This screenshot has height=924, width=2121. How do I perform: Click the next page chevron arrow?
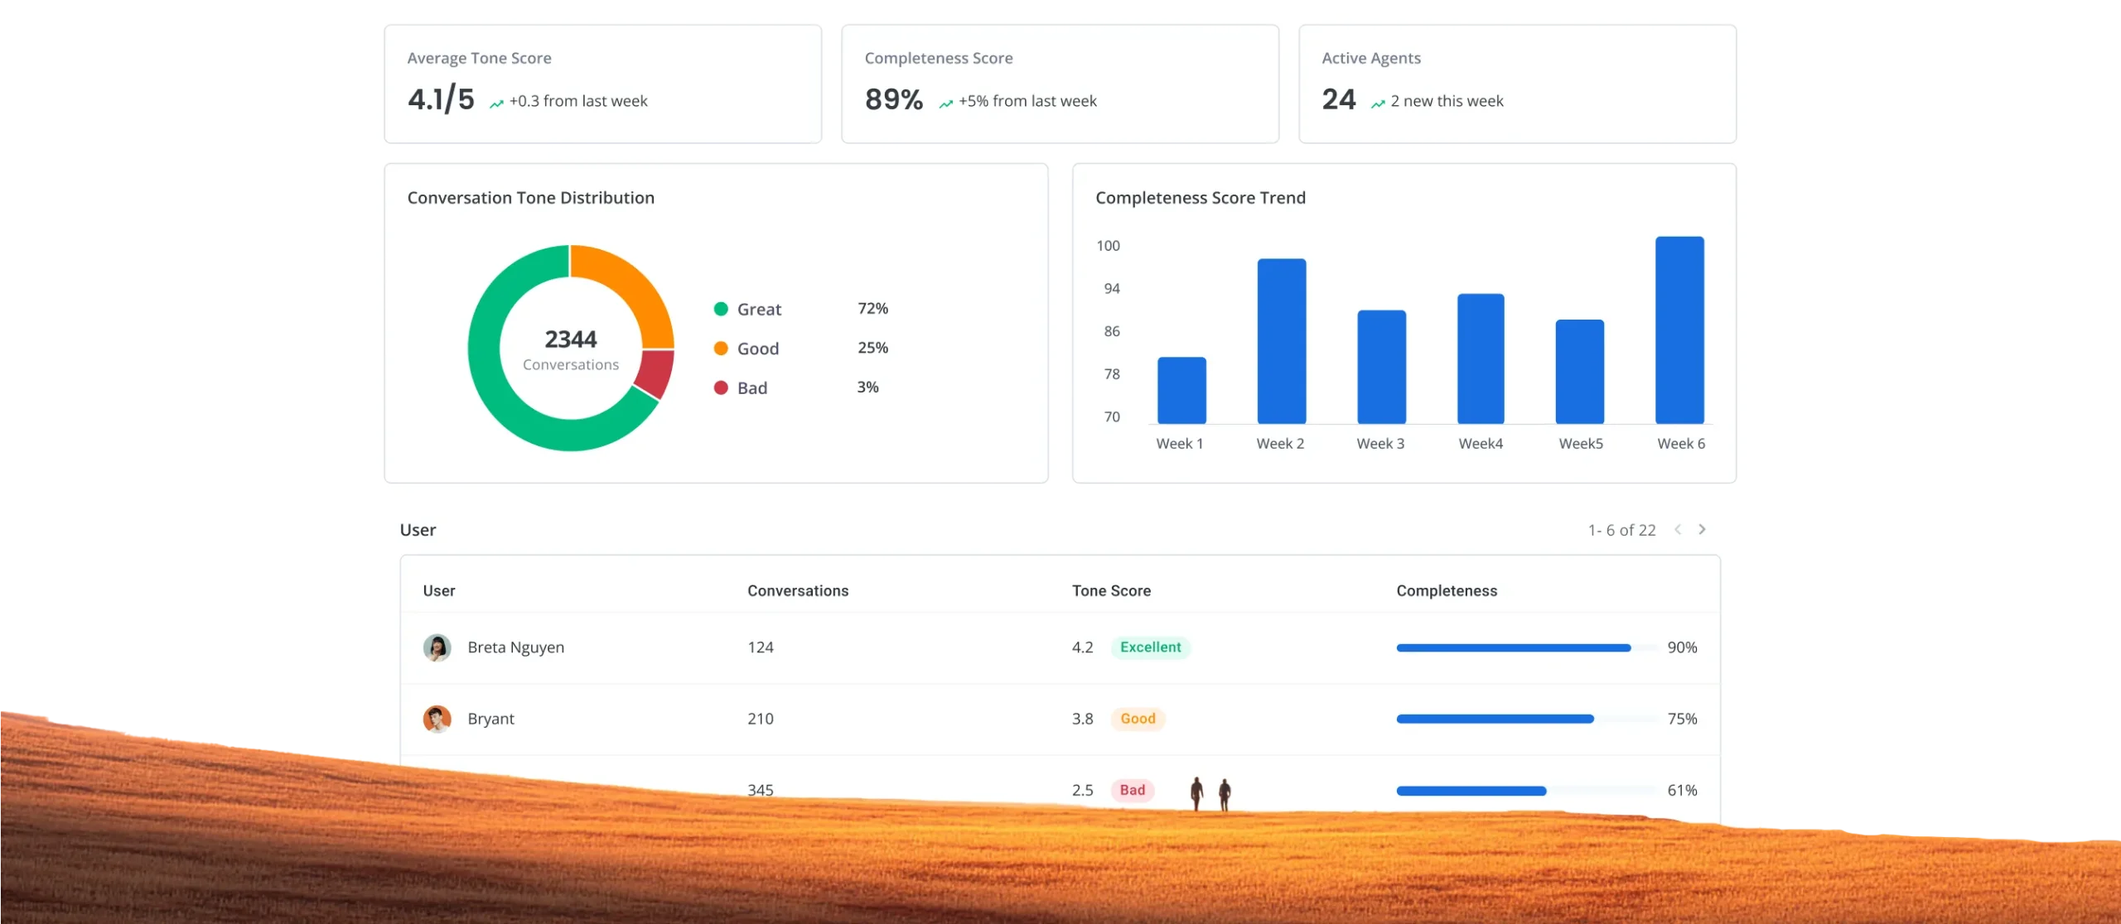pyautogui.click(x=1702, y=529)
